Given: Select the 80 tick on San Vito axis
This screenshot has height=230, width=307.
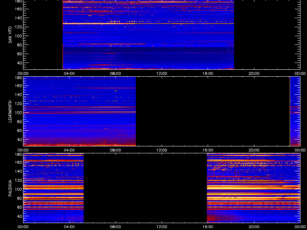Looking at the screenshot, I should click(20, 45).
